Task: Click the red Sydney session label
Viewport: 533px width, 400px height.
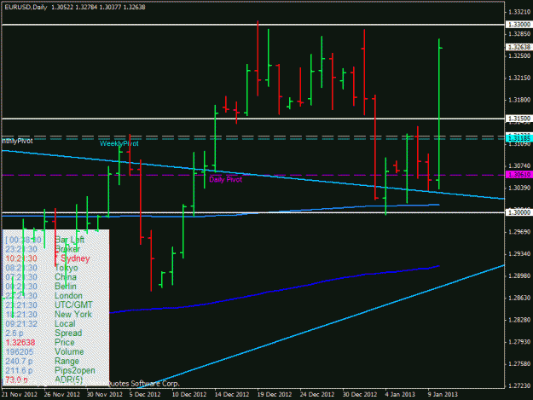Action: click(75, 258)
